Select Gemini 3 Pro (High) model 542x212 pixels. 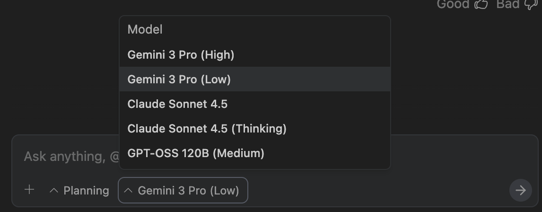pos(181,55)
